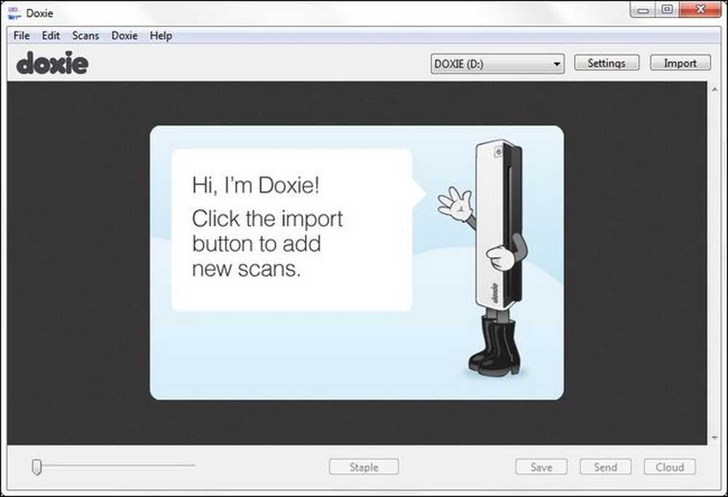Click the thumbnail size slider handle
Image resolution: width=728 pixels, height=497 pixels.
coord(36,466)
